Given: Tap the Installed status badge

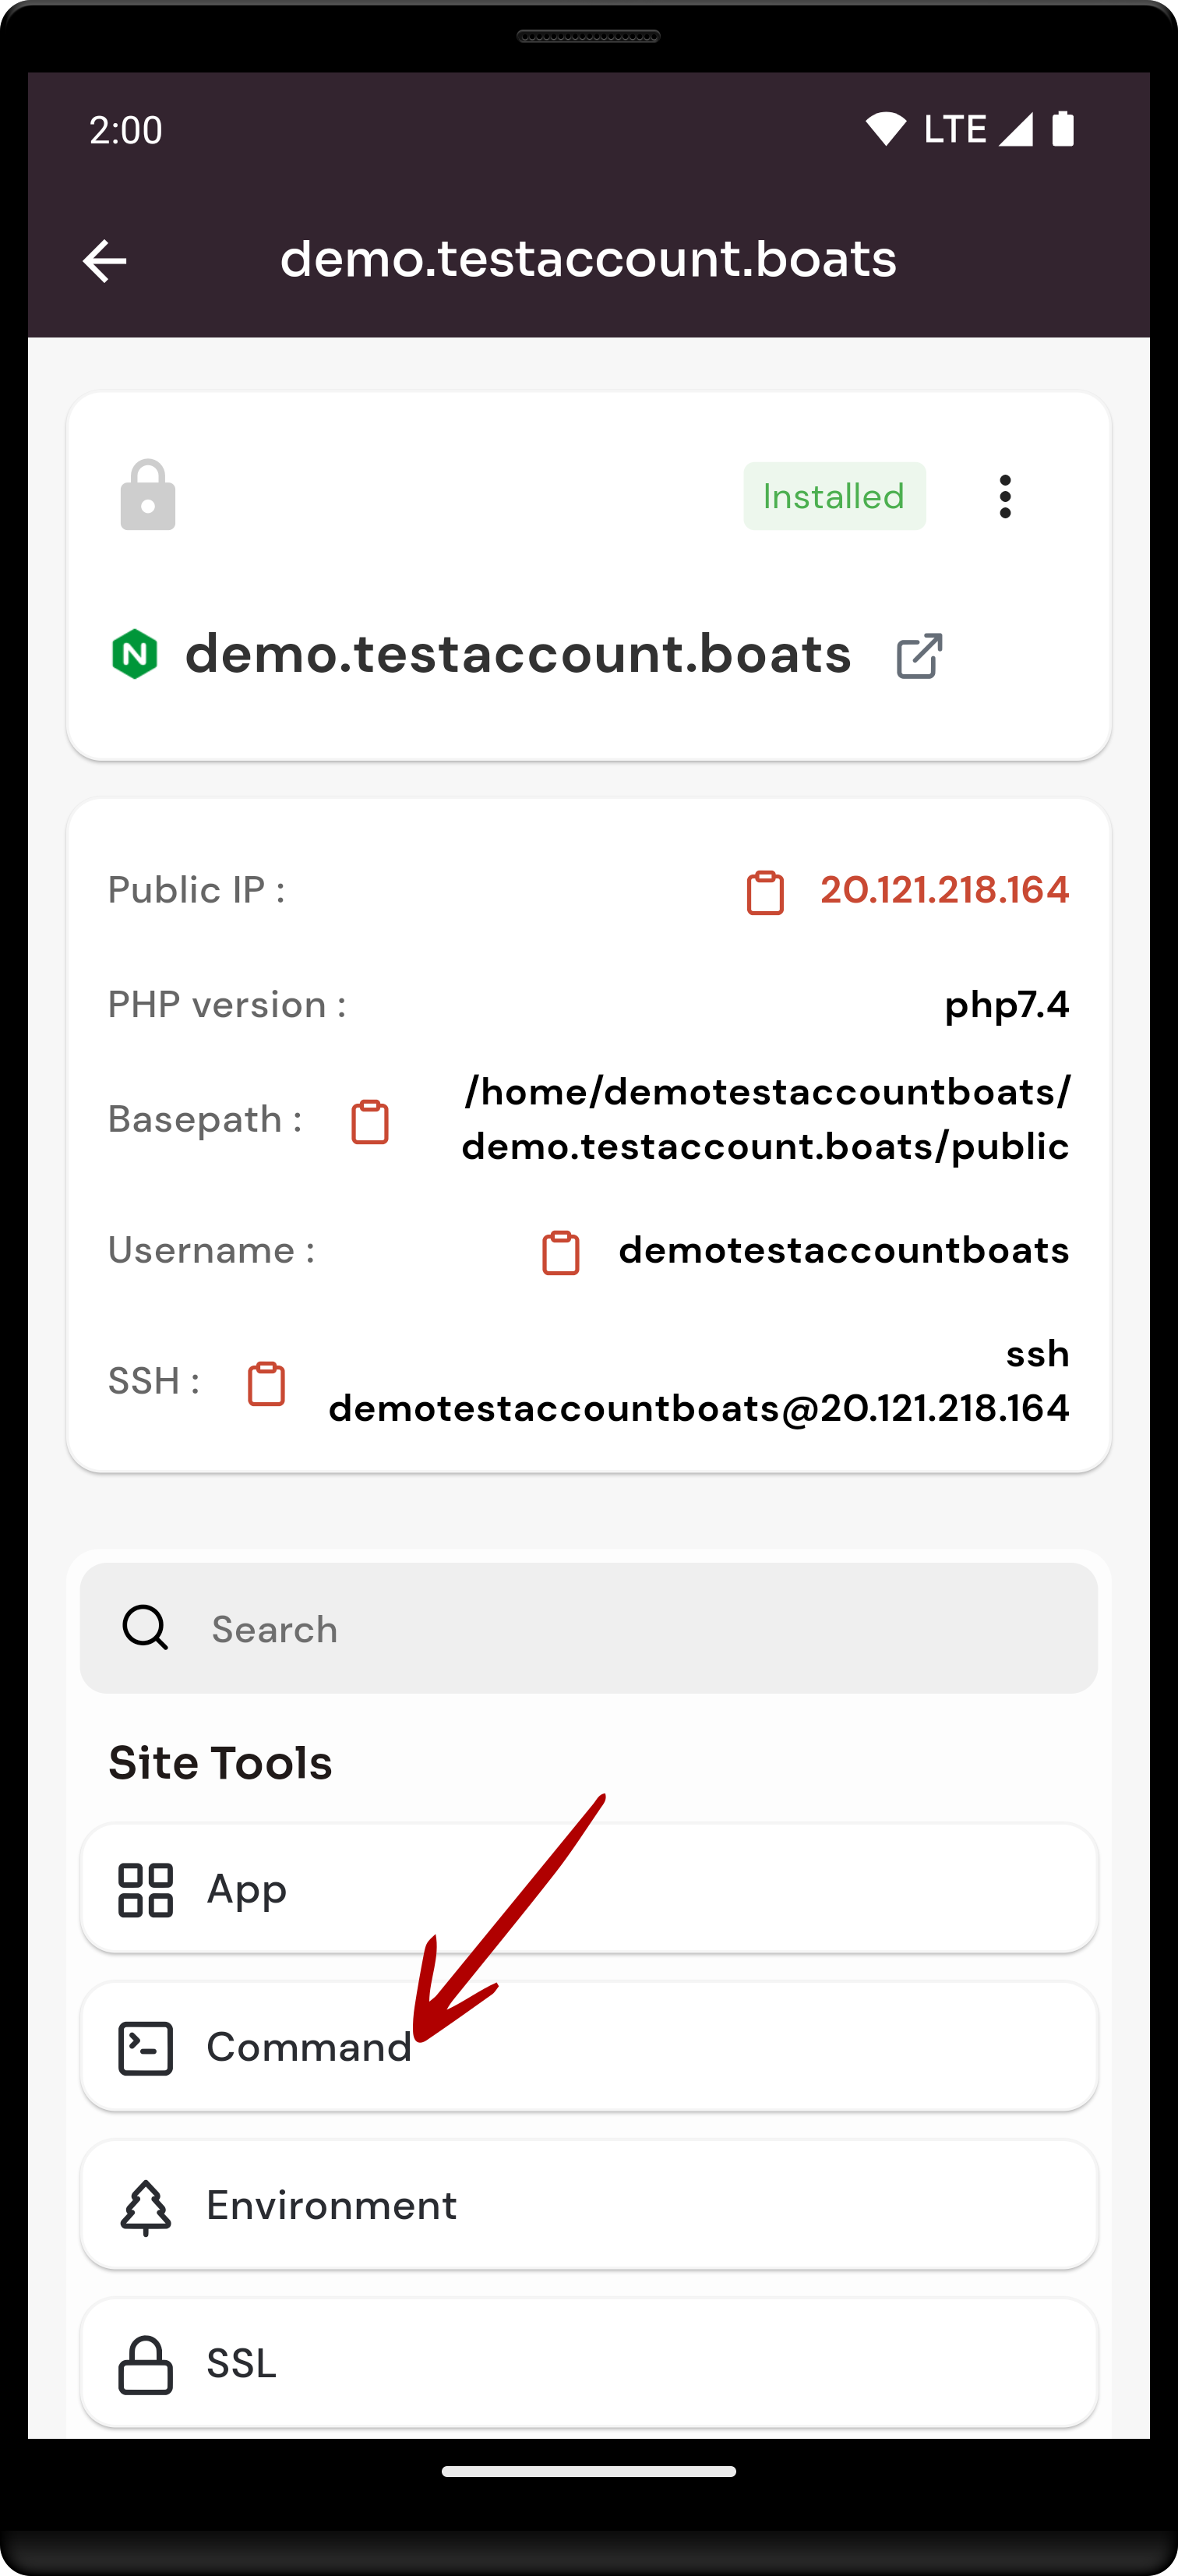Looking at the screenshot, I should [834, 496].
